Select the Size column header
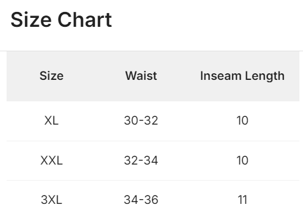This screenshot has height=217, width=303. coord(51,76)
